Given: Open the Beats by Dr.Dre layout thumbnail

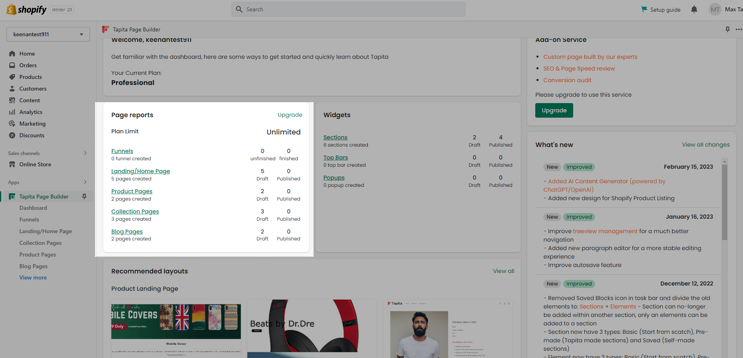Looking at the screenshot, I should tap(312, 328).
